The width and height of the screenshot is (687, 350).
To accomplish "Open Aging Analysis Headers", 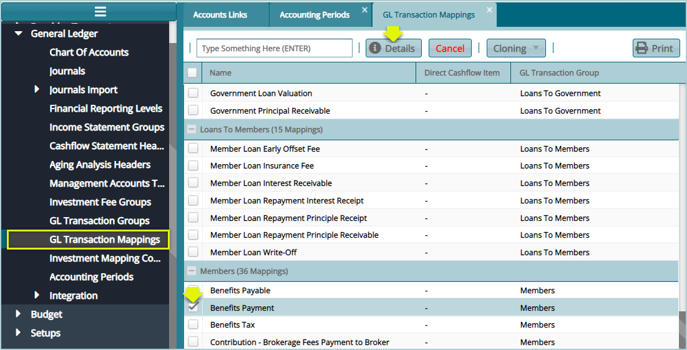I will (100, 165).
